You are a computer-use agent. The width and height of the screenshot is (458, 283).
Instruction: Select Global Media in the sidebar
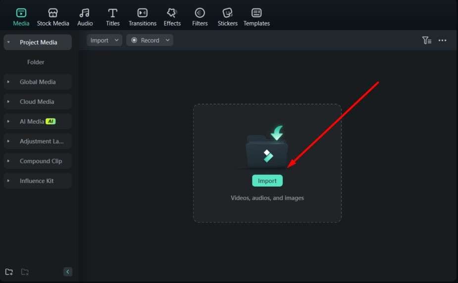click(x=38, y=82)
